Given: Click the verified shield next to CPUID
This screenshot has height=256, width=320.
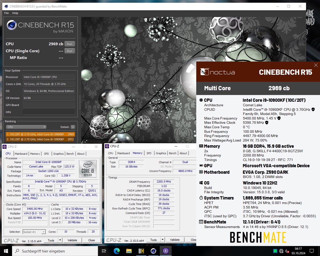Looking at the screenshot, I should 313,109.
